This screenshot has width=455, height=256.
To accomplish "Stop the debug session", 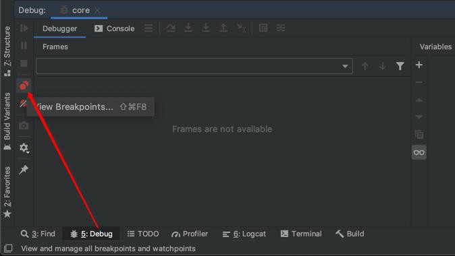I will 24,63.
